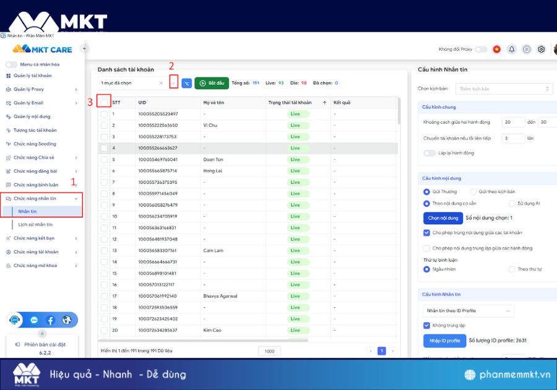Image resolution: width=557 pixels, height=390 pixels.
Task: Collapse the sidebar with the arrow icon
Action: pyautogui.click(x=84, y=48)
